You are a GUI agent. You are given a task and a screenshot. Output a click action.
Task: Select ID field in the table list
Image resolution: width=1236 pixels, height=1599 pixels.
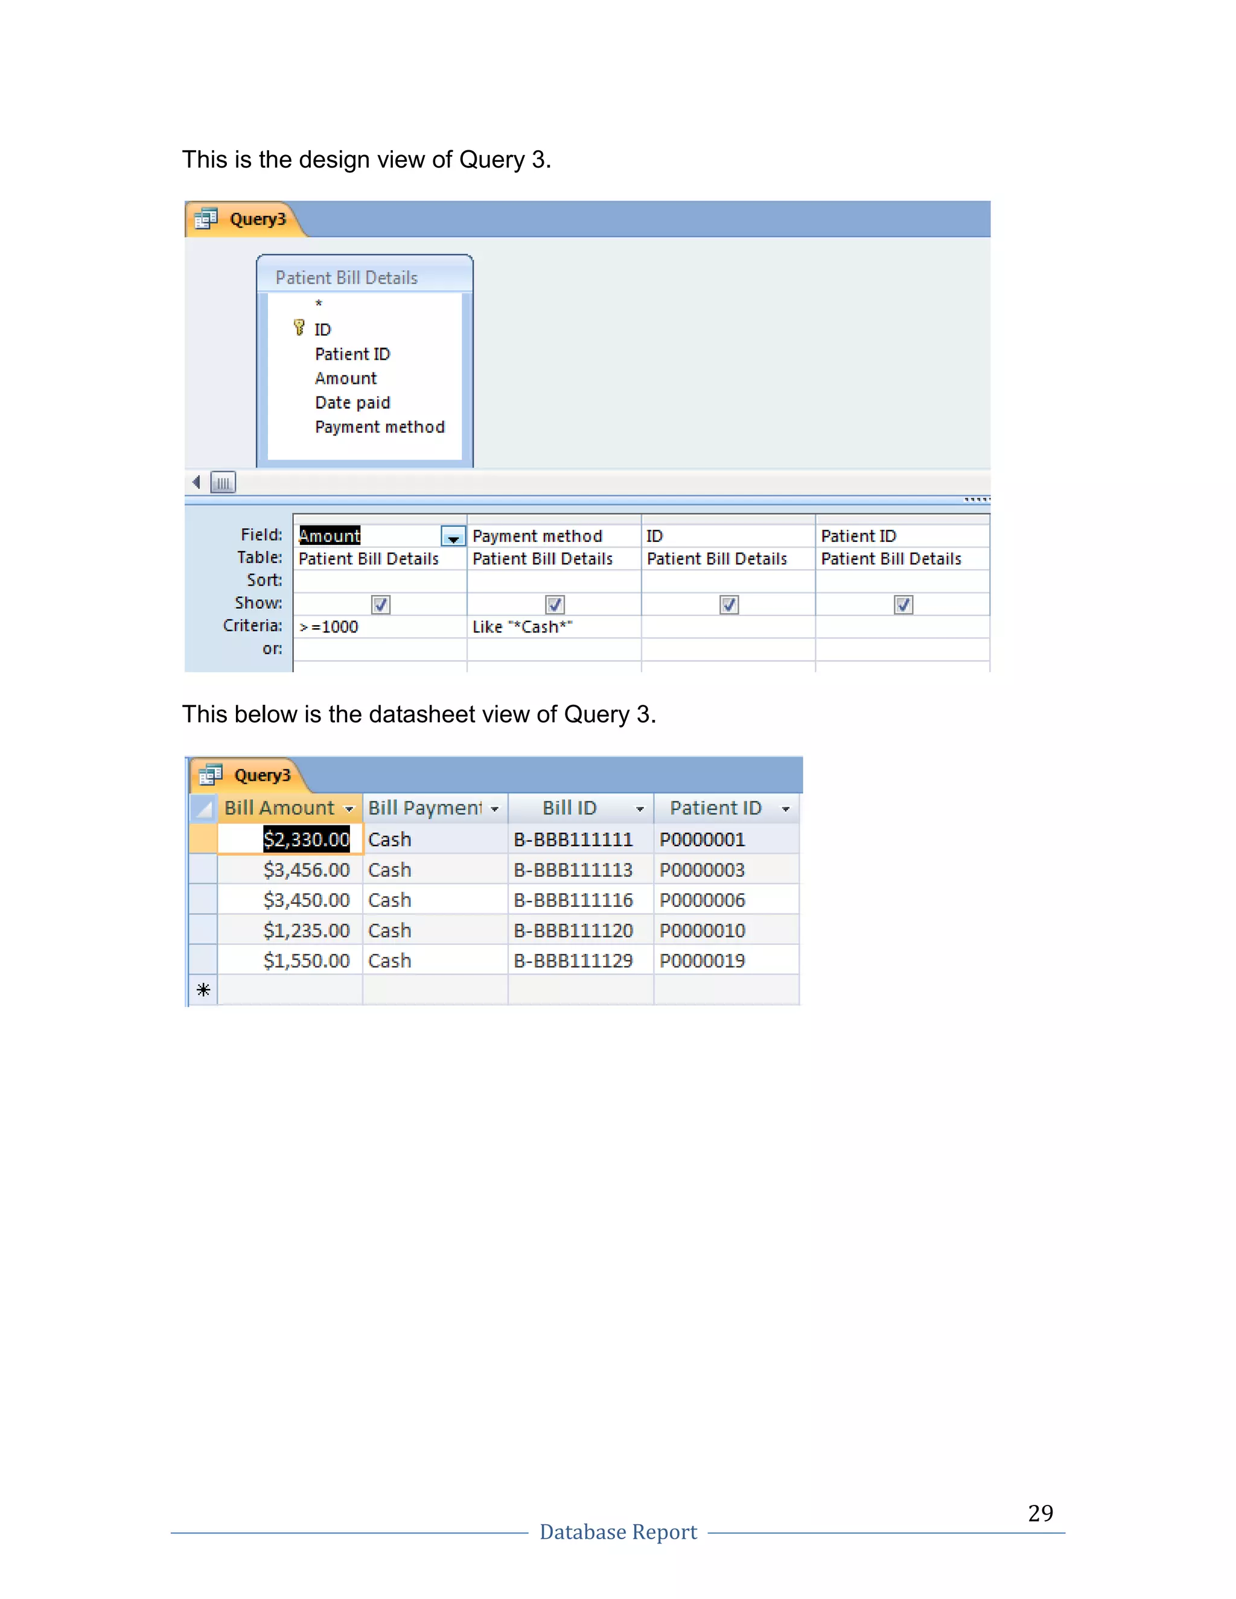click(x=323, y=329)
